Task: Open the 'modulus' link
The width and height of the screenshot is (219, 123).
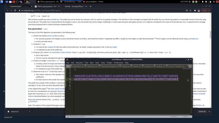Action: click(x=50, y=47)
